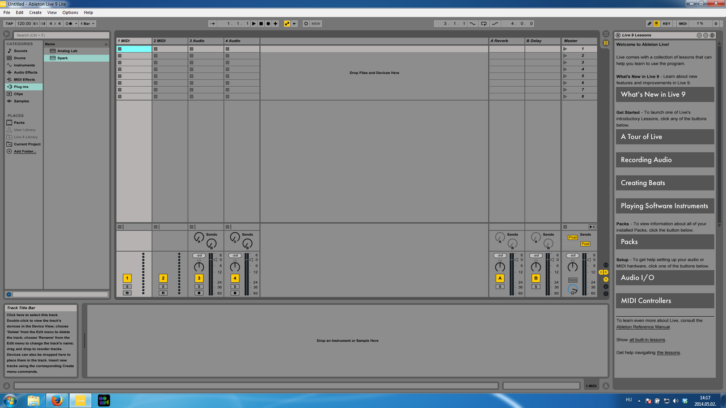726x408 pixels.
Task: Follow the Ableton Reference Manual link
Action: click(643, 327)
